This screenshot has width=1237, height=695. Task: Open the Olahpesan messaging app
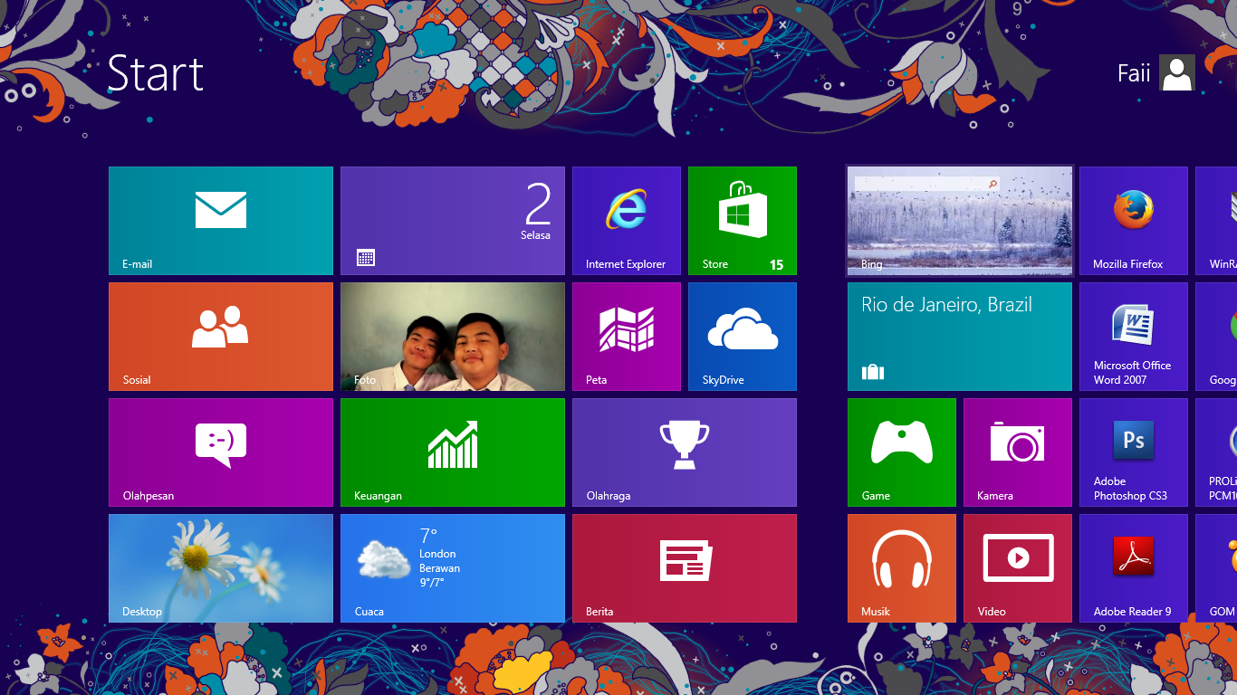220,452
